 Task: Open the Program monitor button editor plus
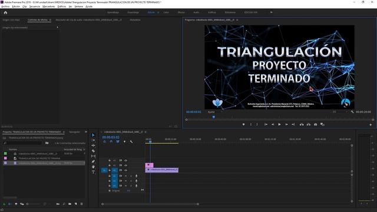[x=371, y=125]
